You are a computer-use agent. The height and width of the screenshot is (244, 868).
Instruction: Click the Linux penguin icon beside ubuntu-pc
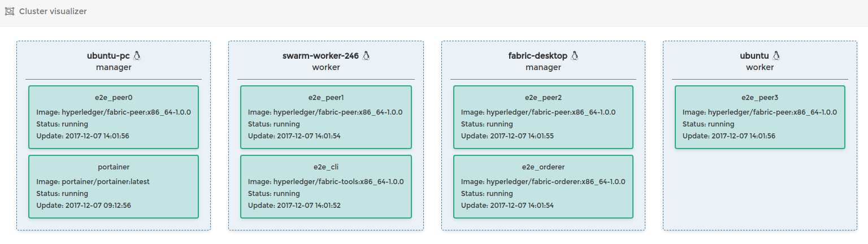coord(136,56)
